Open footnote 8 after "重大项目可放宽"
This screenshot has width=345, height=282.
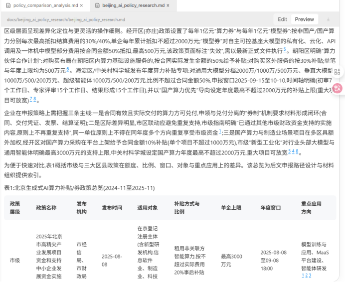[298, 151]
